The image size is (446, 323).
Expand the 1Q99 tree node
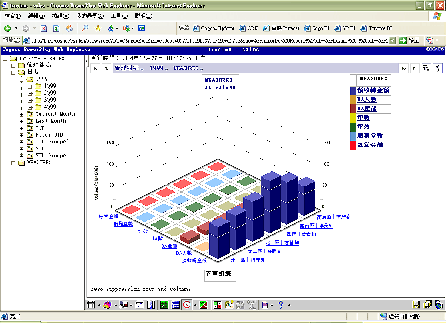click(x=30, y=86)
